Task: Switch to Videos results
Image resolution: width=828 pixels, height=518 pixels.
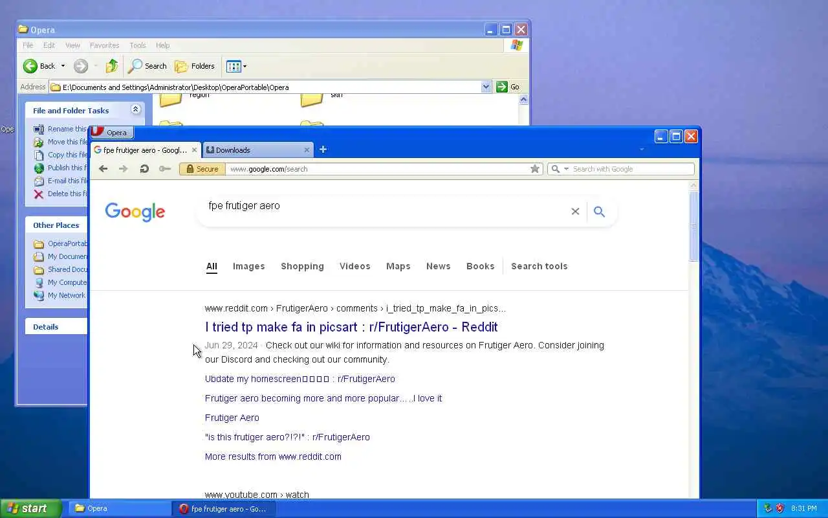Action: [x=355, y=266]
